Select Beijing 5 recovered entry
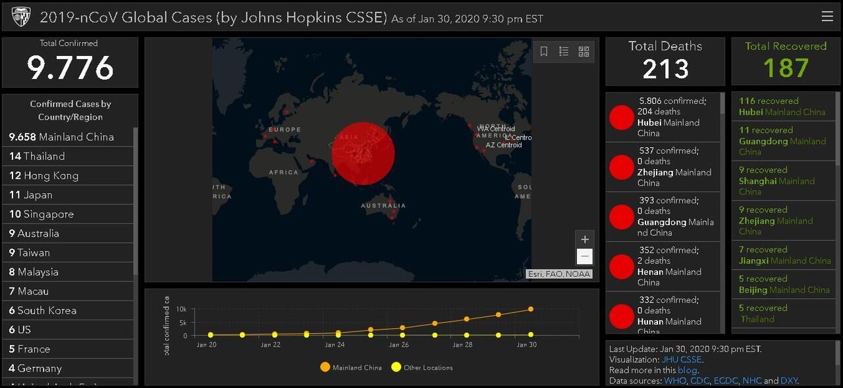 tap(783, 284)
